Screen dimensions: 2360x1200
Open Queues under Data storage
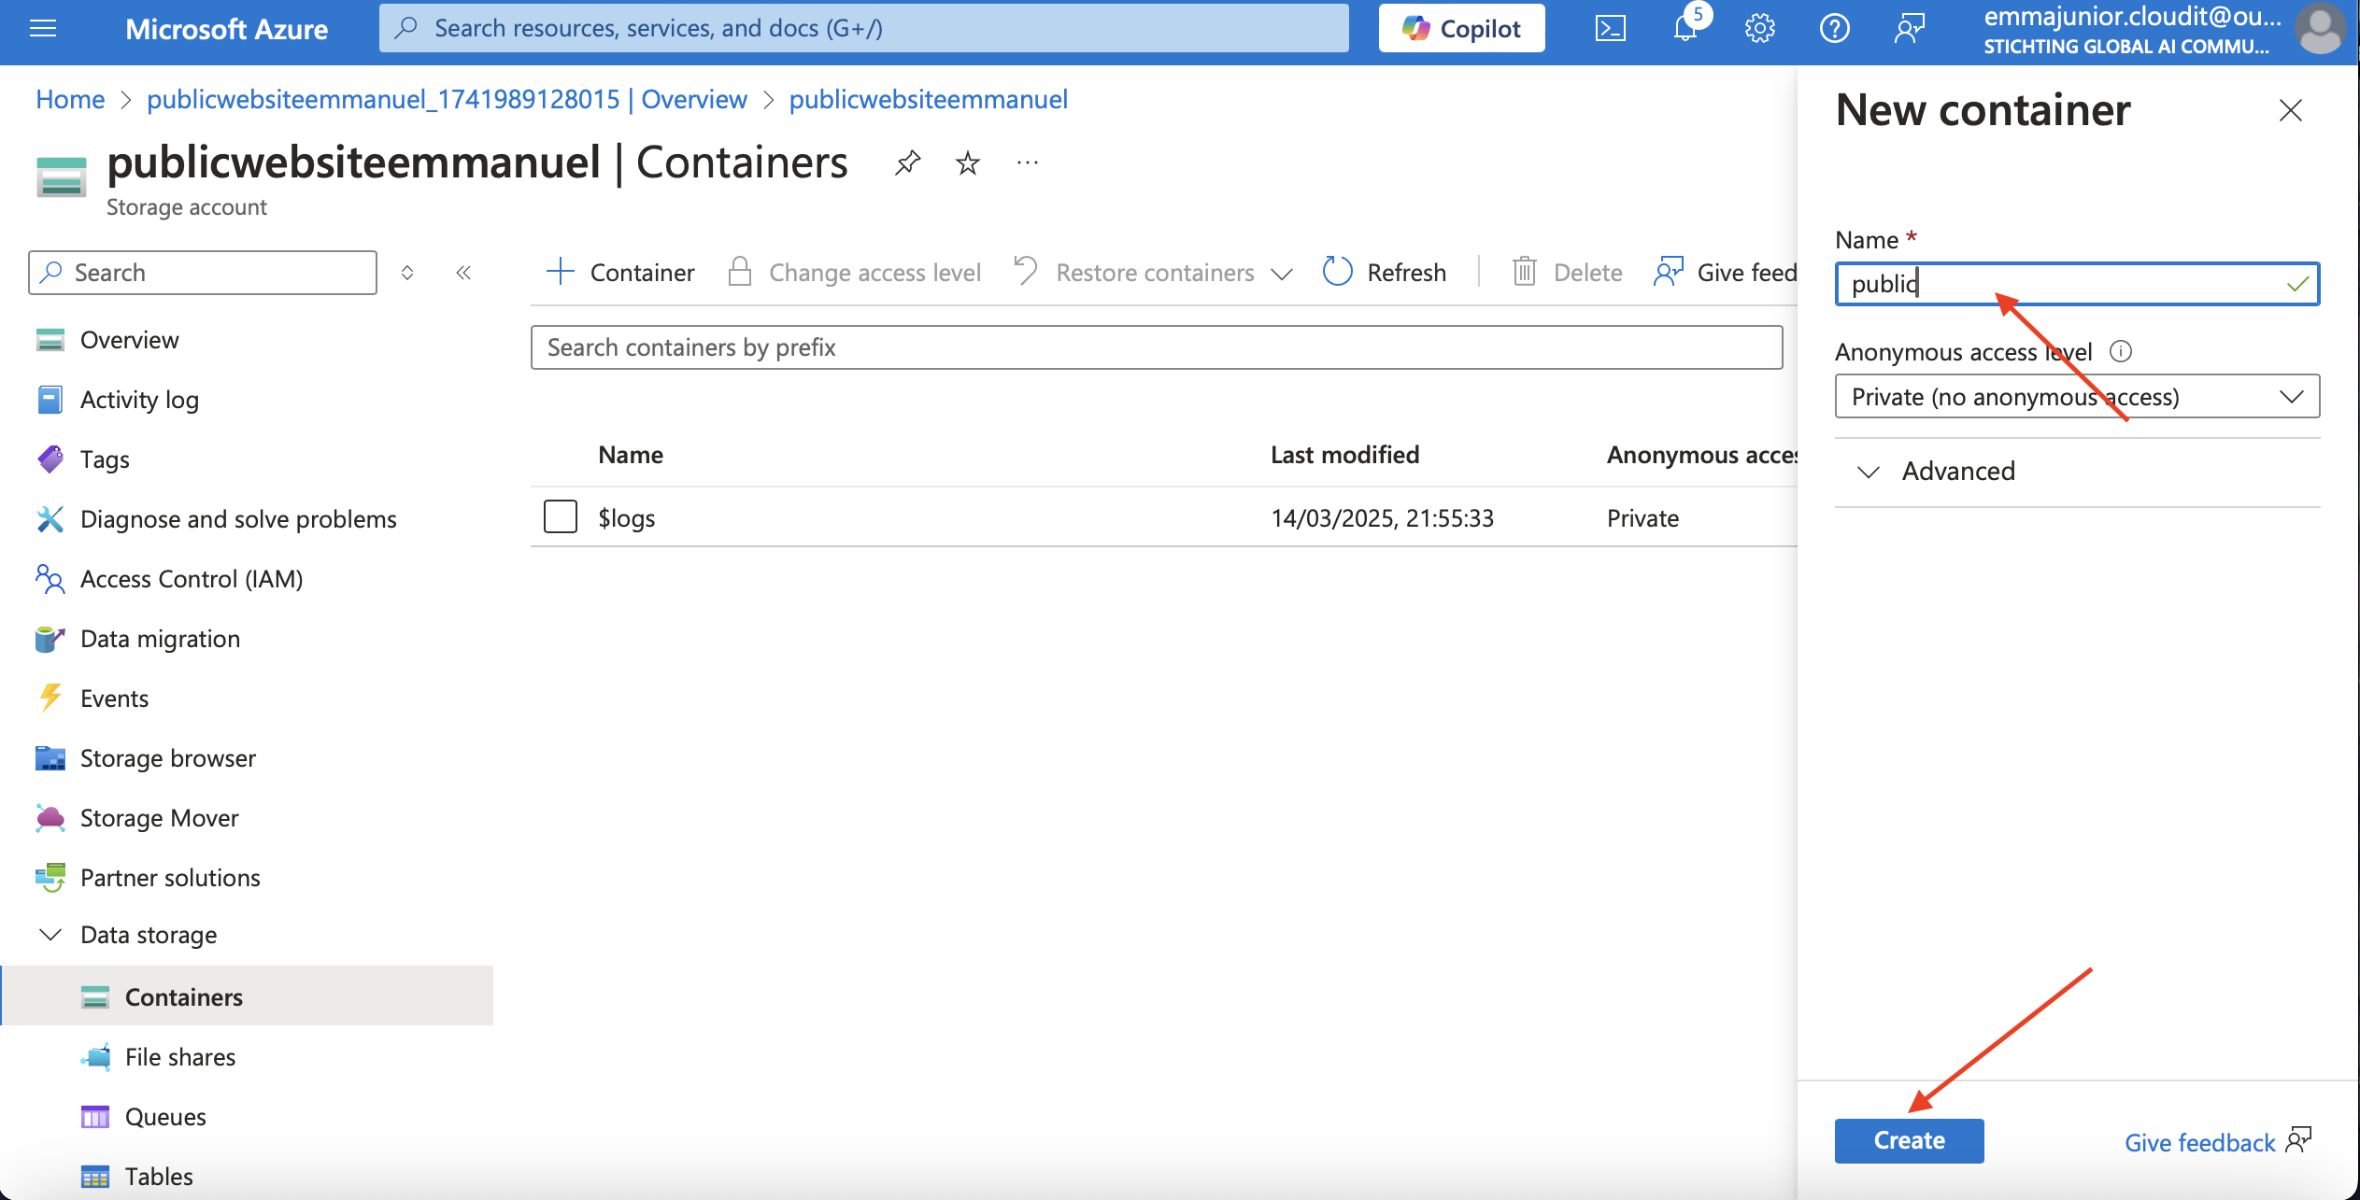[x=165, y=1117]
